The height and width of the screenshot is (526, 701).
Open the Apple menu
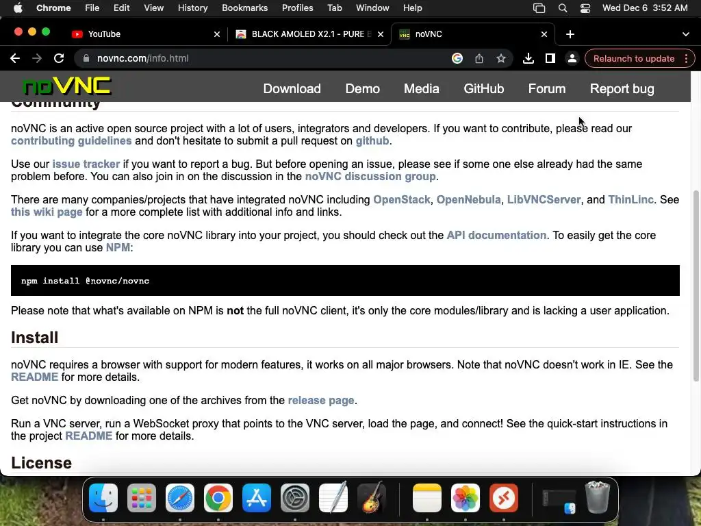(18, 8)
